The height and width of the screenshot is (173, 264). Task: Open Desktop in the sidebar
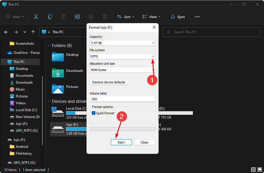[19, 69]
